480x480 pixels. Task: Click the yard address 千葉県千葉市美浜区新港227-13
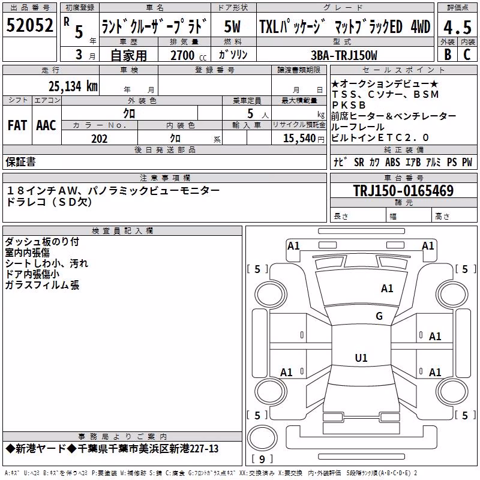(148, 449)
